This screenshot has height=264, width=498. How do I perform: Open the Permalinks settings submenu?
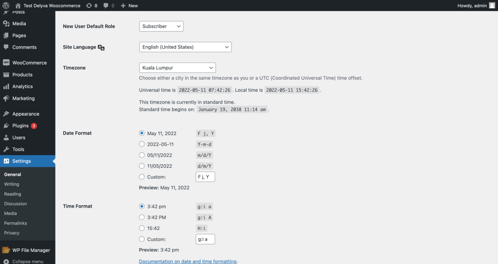[15, 223]
